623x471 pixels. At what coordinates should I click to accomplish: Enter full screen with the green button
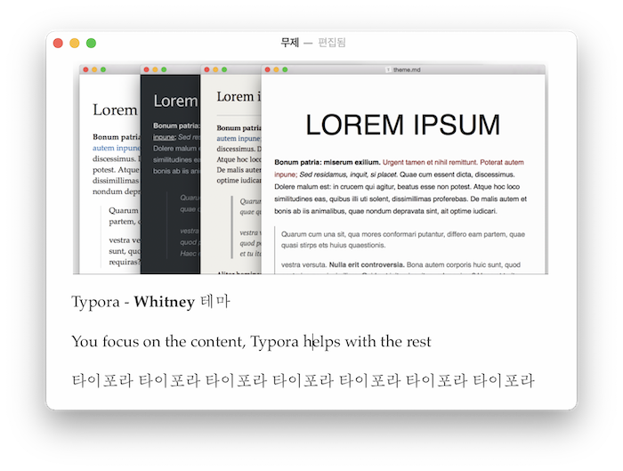91,43
